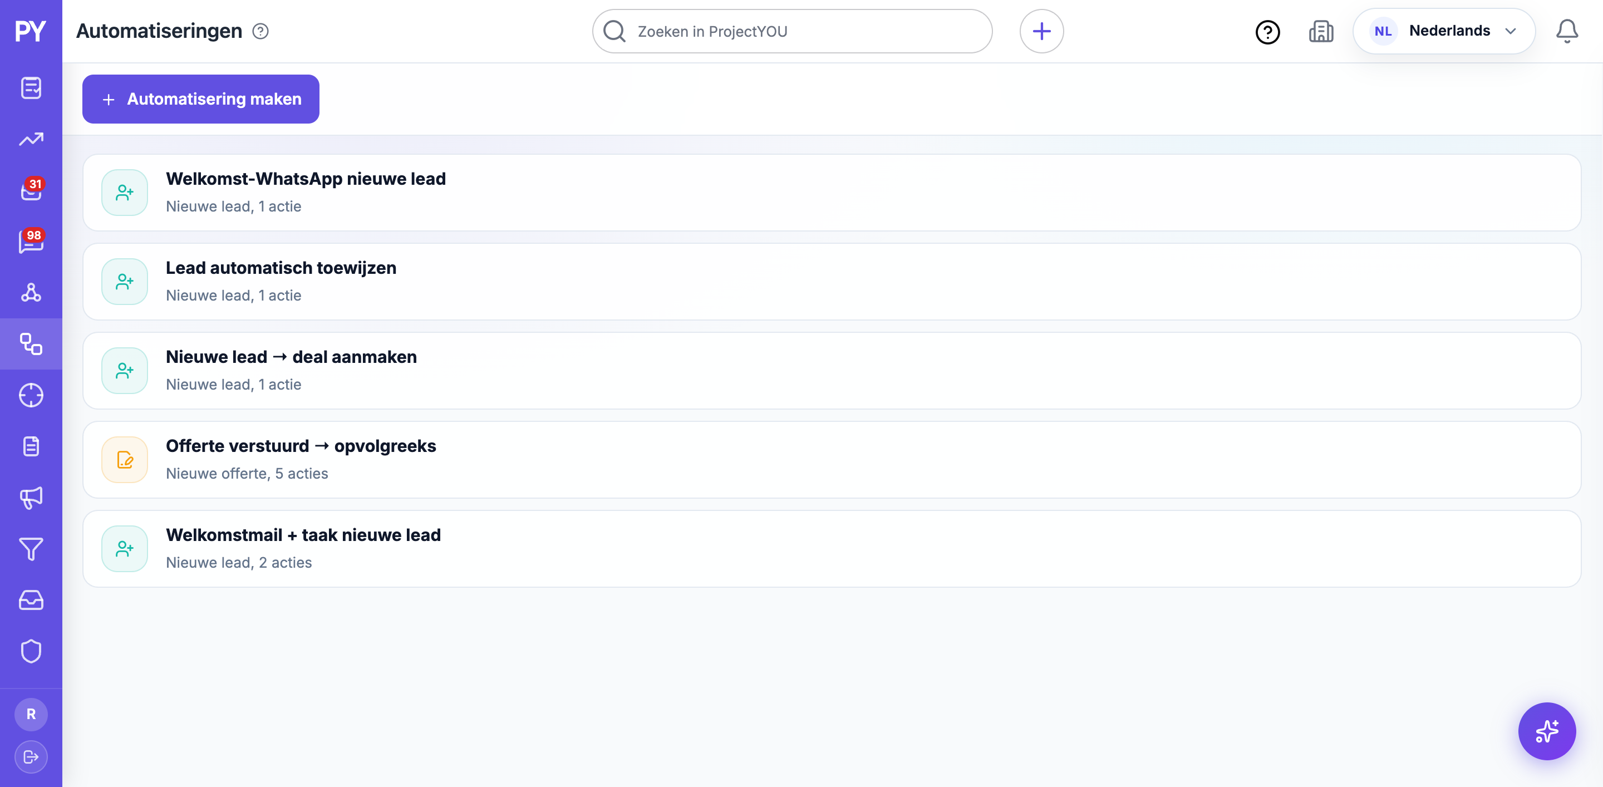Click 'Nieuwe lead, 2 acties' subtitle
The image size is (1603, 787).
pyautogui.click(x=239, y=562)
